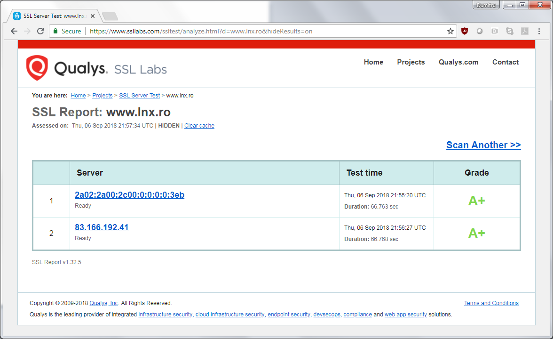Click the cloud infrastructure security link
The width and height of the screenshot is (553, 339).
pos(230,315)
